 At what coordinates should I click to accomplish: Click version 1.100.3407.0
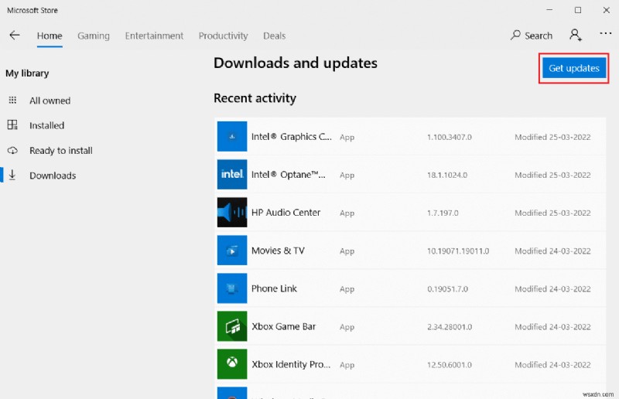click(x=450, y=137)
